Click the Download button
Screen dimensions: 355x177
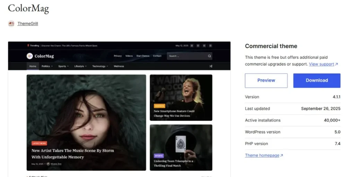pyautogui.click(x=317, y=80)
